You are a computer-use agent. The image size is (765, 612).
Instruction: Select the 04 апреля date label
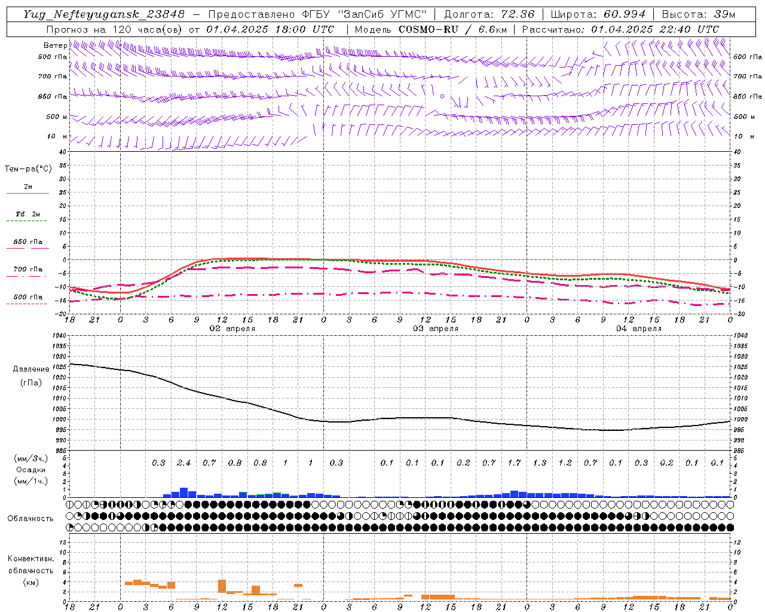639,329
